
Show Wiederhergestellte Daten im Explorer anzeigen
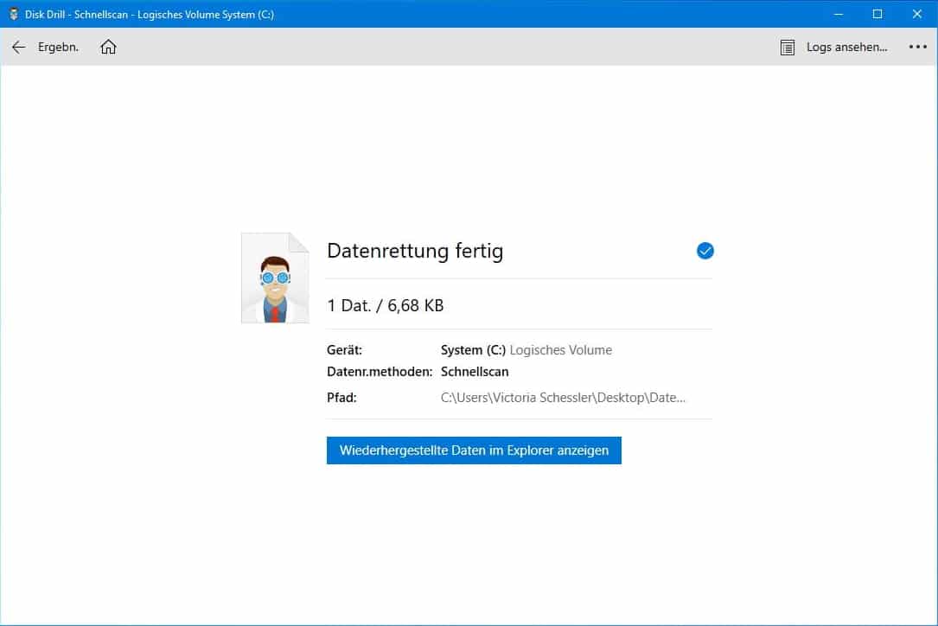pos(474,450)
